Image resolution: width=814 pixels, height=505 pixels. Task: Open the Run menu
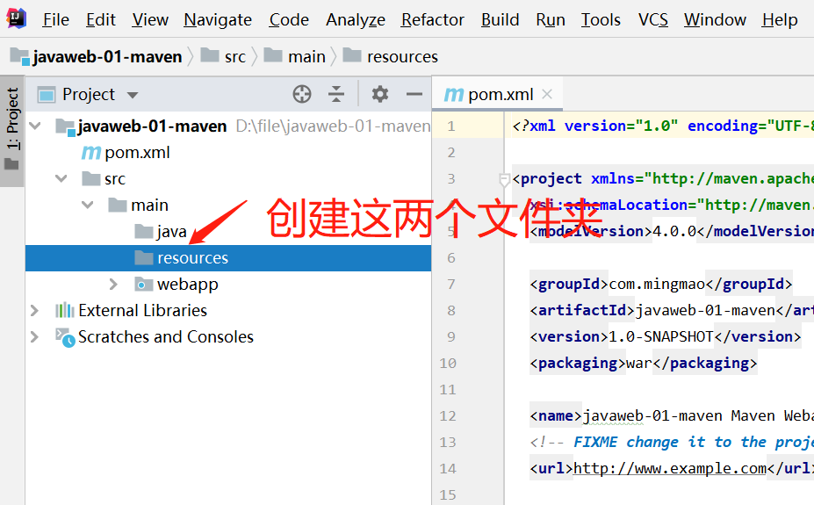click(551, 19)
